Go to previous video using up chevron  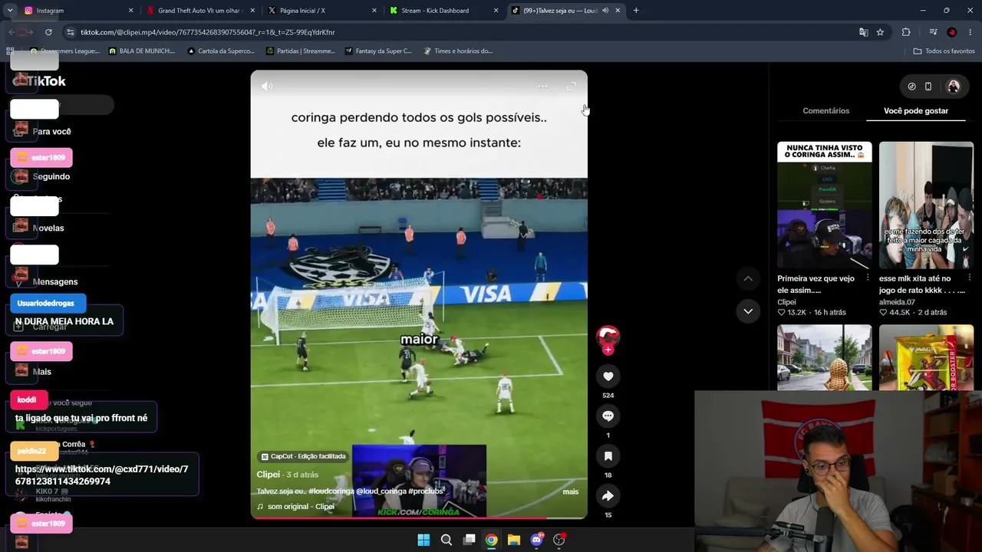click(x=748, y=278)
